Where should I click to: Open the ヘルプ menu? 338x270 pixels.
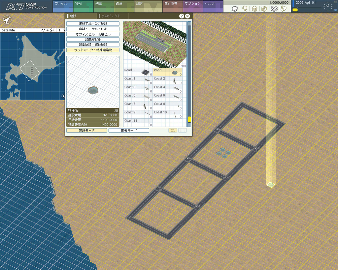tap(213, 6)
